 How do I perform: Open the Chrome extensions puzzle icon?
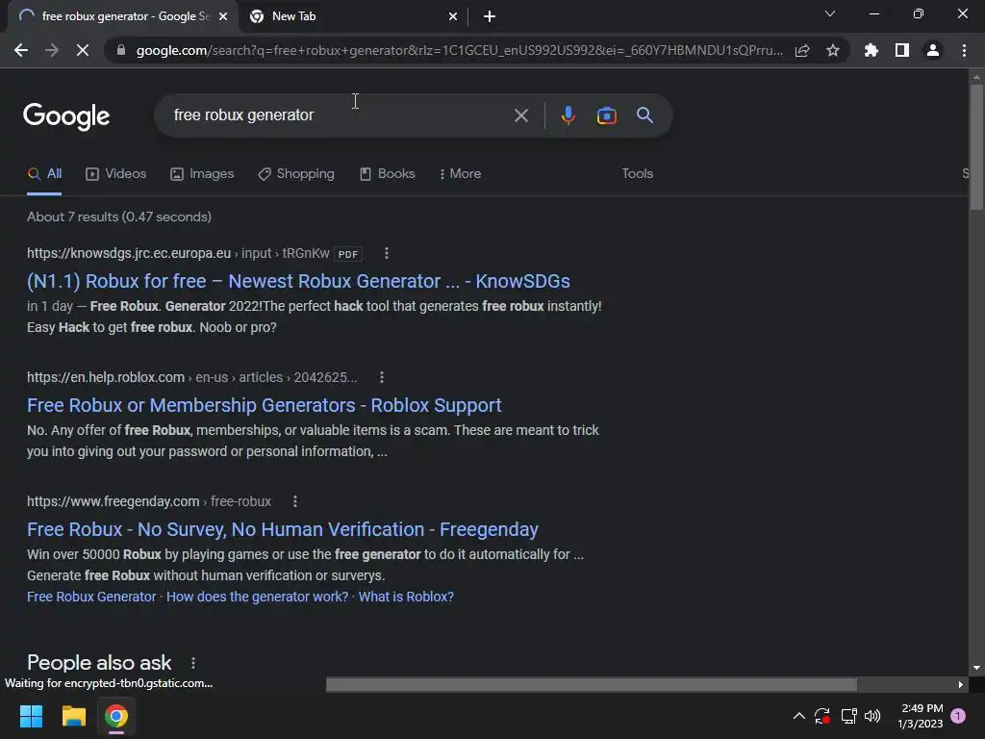[871, 50]
